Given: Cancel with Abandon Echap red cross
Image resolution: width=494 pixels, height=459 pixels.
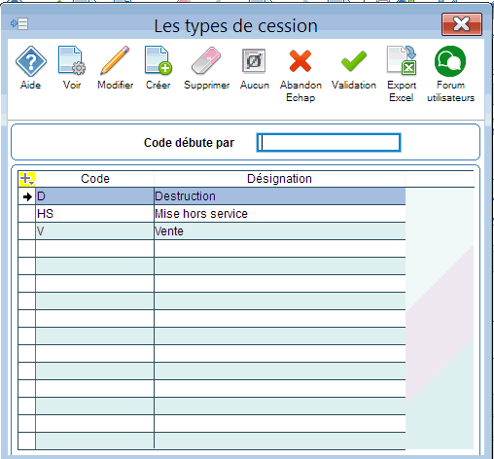Looking at the screenshot, I should click(x=300, y=61).
